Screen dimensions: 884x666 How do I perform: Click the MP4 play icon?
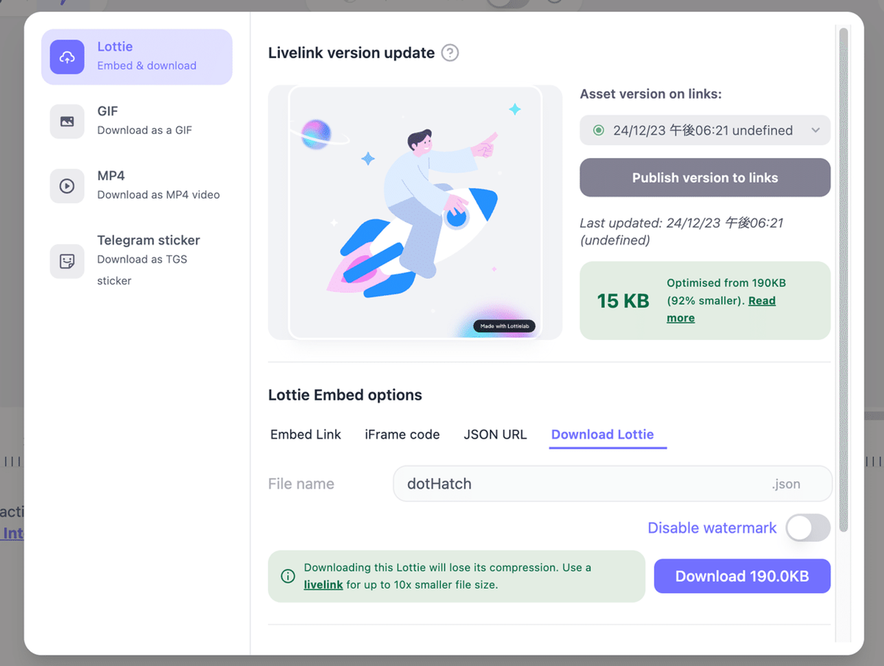click(67, 186)
